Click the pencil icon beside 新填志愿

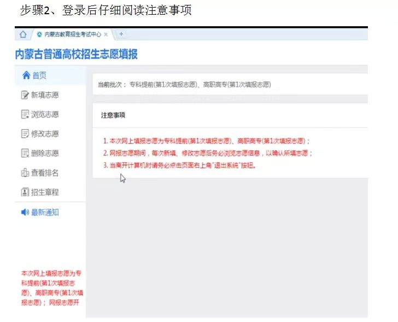(25, 95)
